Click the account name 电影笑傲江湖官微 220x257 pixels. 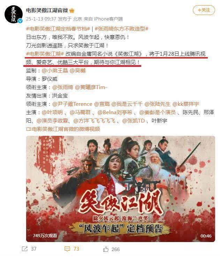point(47,10)
